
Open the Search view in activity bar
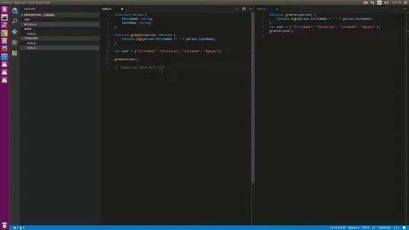pyautogui.click(x=15, y=21)
